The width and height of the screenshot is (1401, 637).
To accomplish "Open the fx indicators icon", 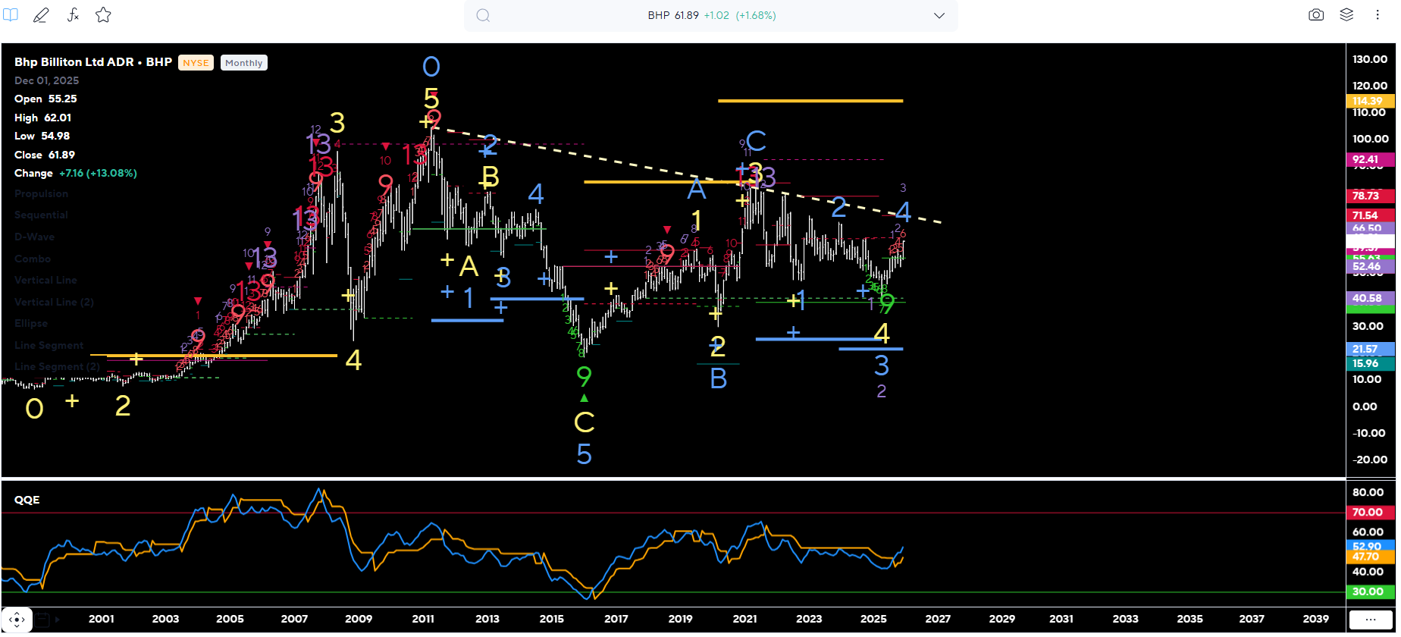I will coord(73,15).
